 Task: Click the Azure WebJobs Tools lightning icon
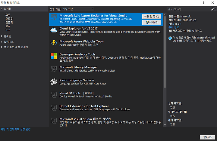pos(54,43)
